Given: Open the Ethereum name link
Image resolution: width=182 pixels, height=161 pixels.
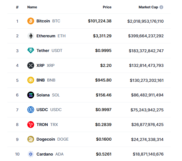Looking at the screenshot, I should point(46,36).
